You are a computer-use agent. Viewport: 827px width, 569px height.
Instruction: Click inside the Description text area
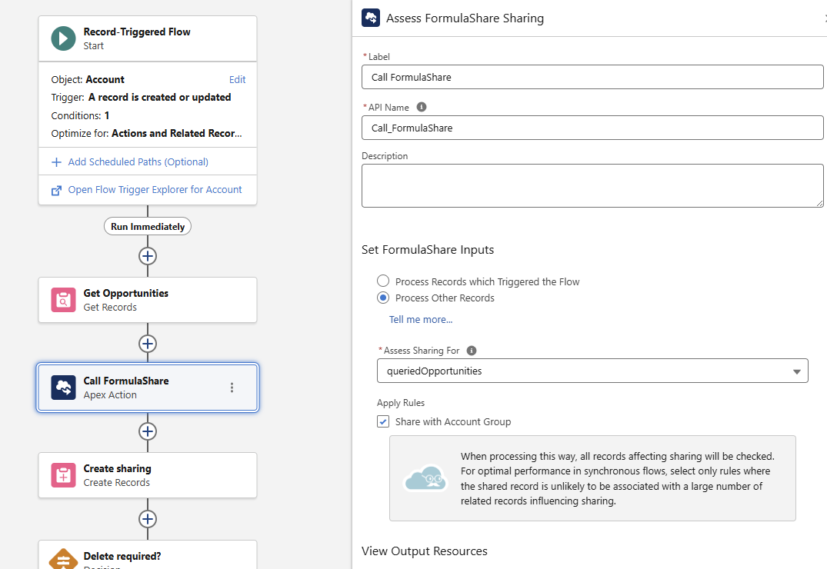coord(592,185)
